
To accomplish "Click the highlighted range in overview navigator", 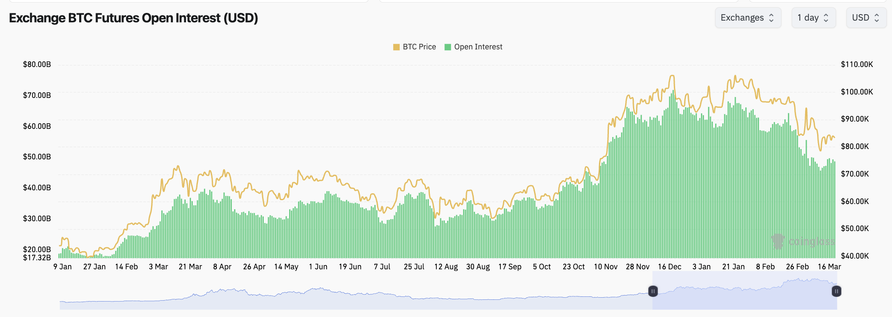I will (x=744, y=296).
